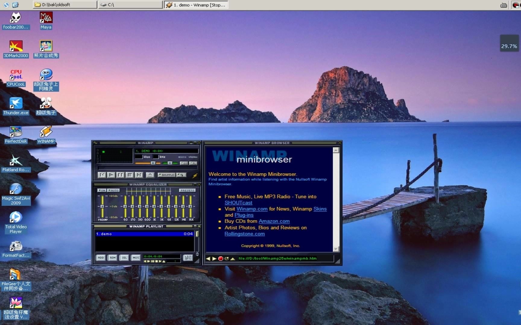Click the reload icon in the minibrowser
The image size is (521, 325).
227,258
